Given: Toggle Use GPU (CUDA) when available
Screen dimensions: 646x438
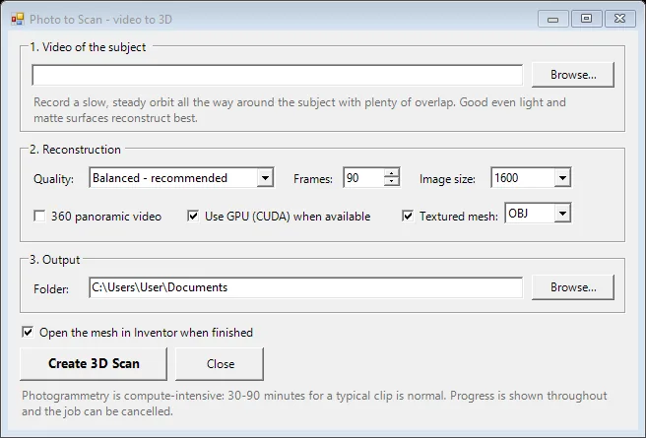Looking at the screenshot, I should click(193, 217).
